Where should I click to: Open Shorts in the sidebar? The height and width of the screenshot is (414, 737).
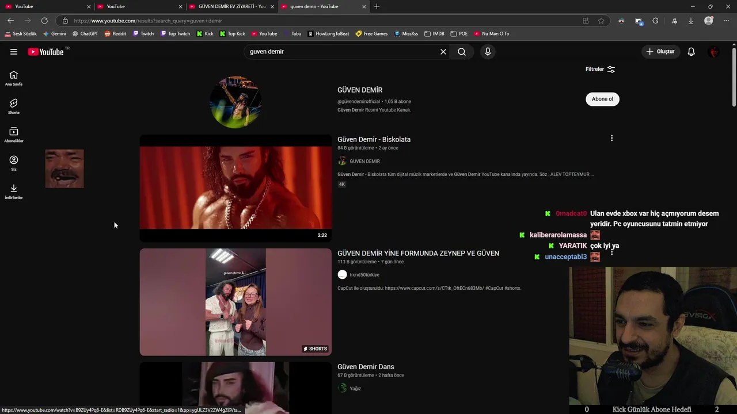click(14, 106)
